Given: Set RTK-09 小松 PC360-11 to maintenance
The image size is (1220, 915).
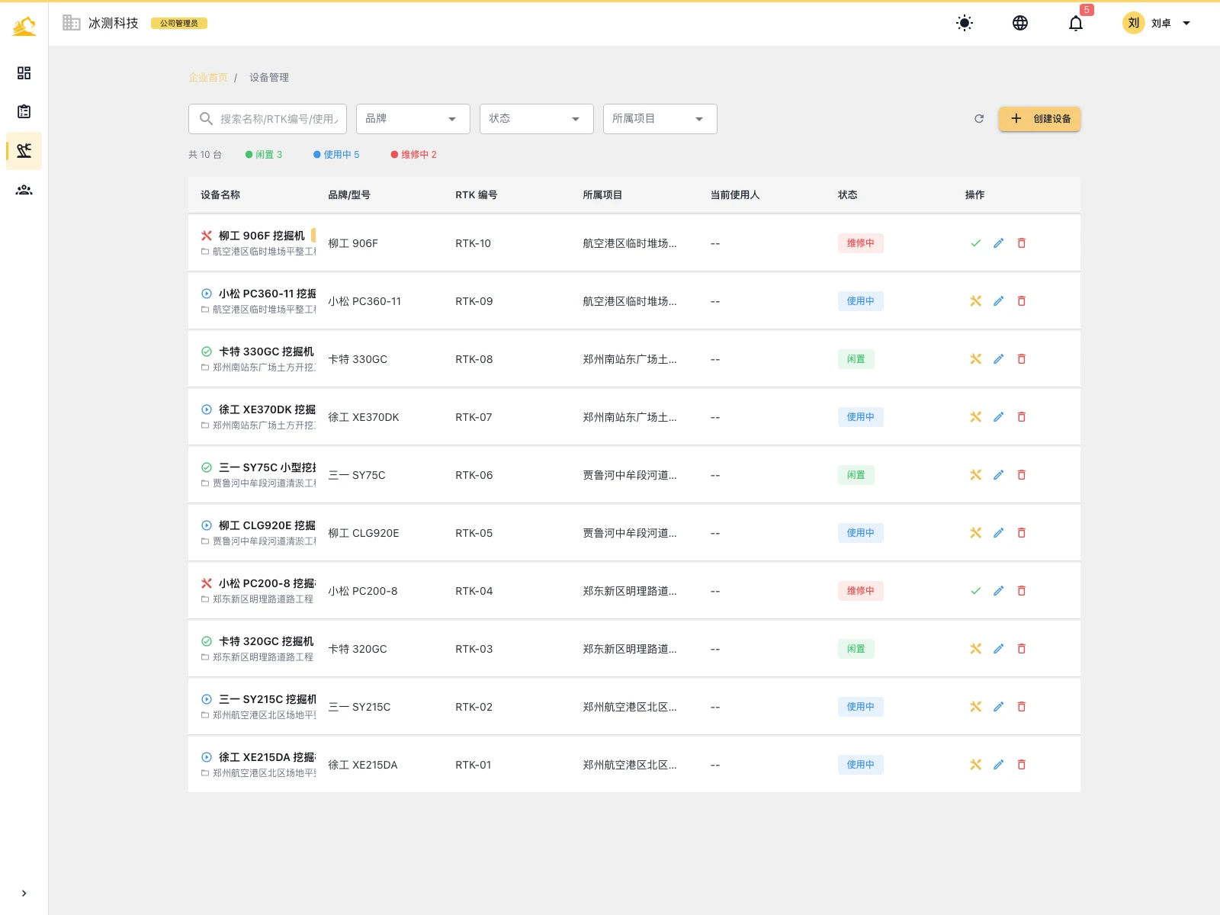Looking at the screenshot, I should (976, 301).
